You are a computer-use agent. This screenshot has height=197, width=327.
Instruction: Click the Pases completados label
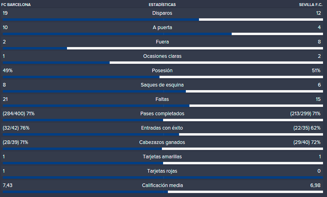162,114
